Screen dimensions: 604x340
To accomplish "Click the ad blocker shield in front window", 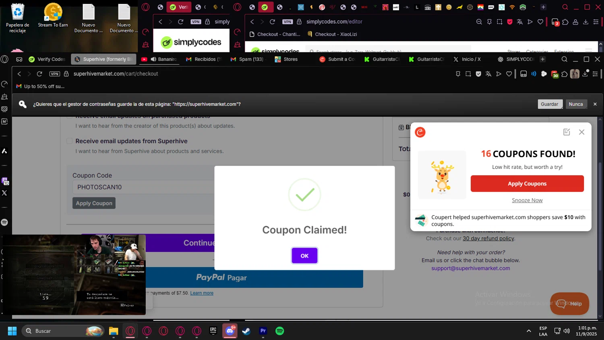I will click(x=478, y=74).
